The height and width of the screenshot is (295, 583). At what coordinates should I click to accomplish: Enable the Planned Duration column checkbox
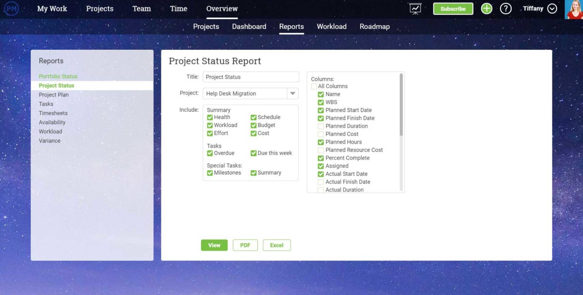[321, 126]
